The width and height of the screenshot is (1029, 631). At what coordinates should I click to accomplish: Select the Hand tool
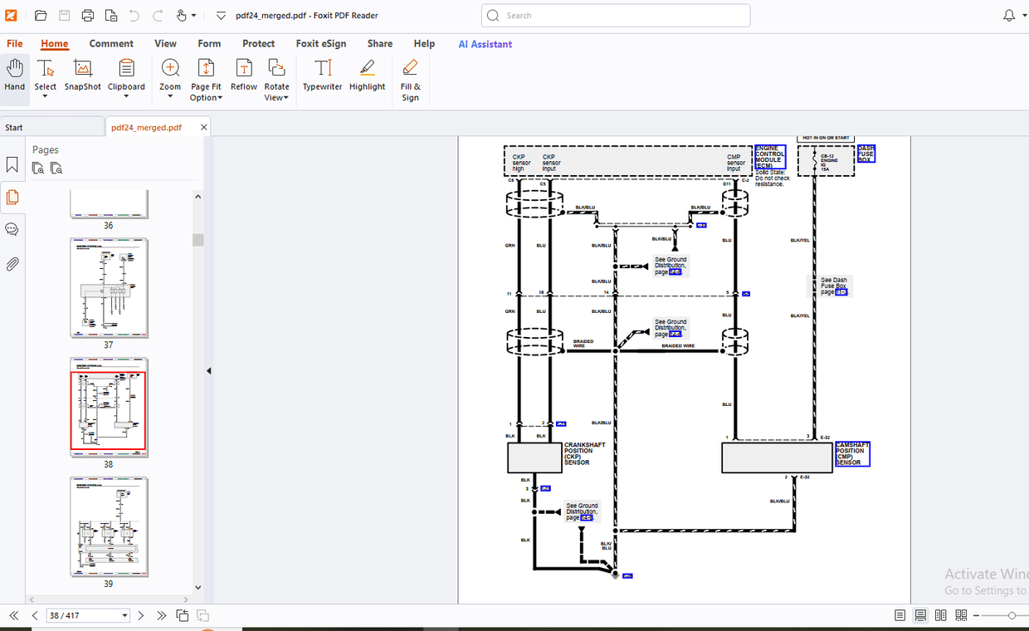point(15,75)
